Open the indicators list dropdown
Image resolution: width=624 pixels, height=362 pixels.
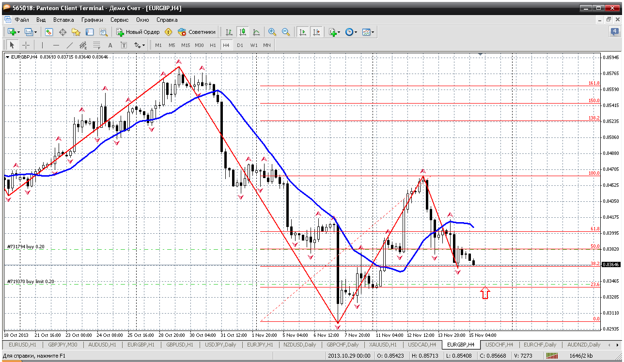point(334,32)
